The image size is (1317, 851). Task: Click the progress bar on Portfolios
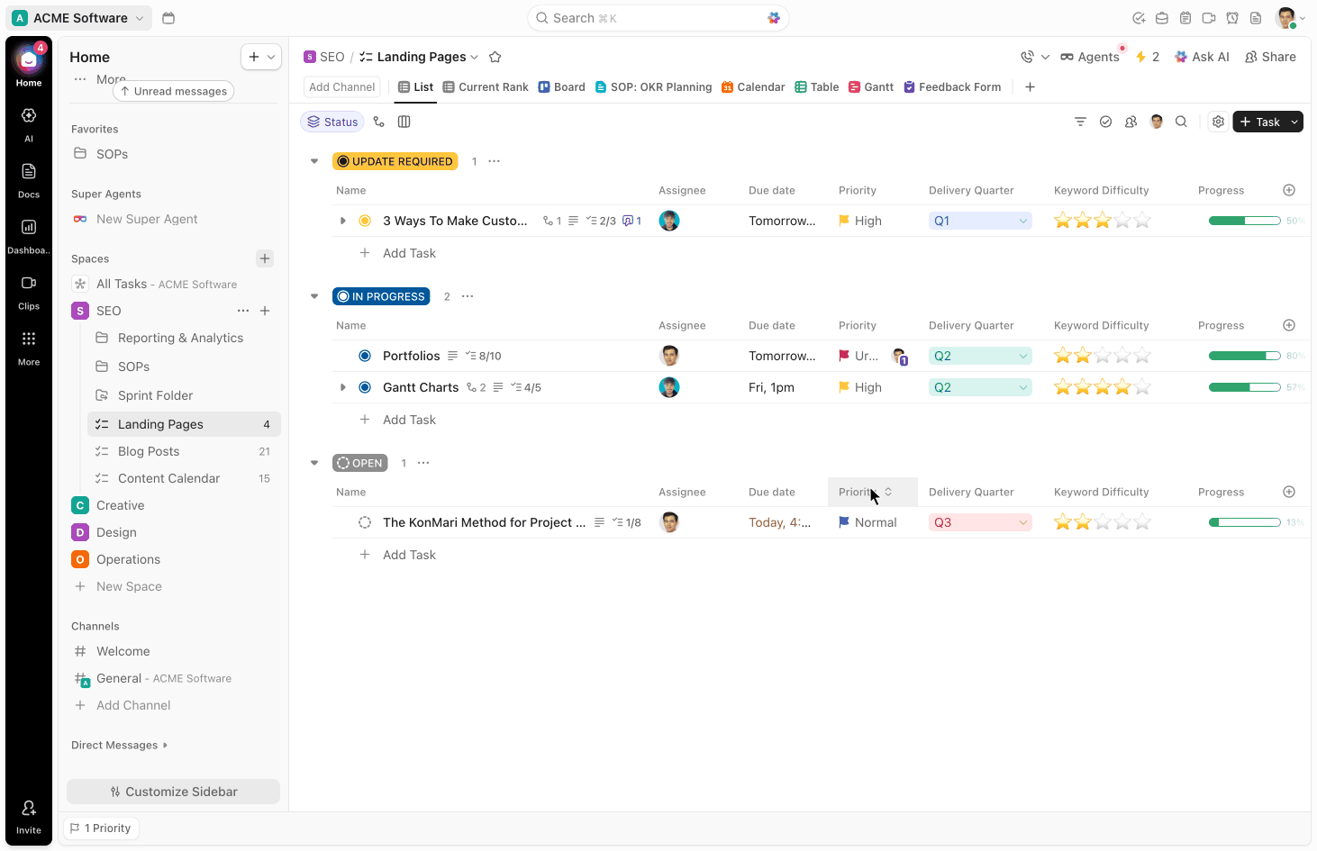1244,355
